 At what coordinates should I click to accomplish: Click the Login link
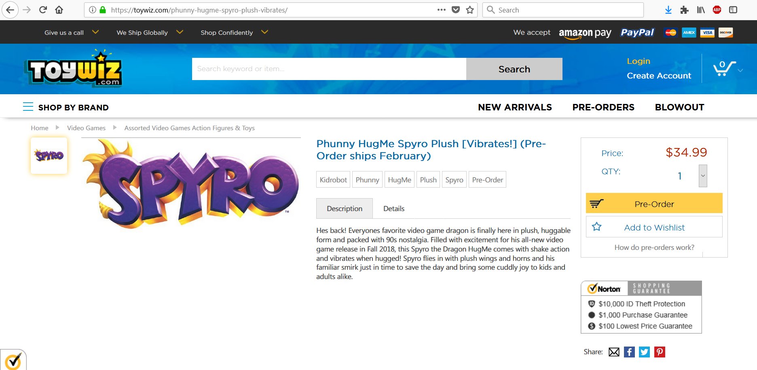tap(639, 61)
